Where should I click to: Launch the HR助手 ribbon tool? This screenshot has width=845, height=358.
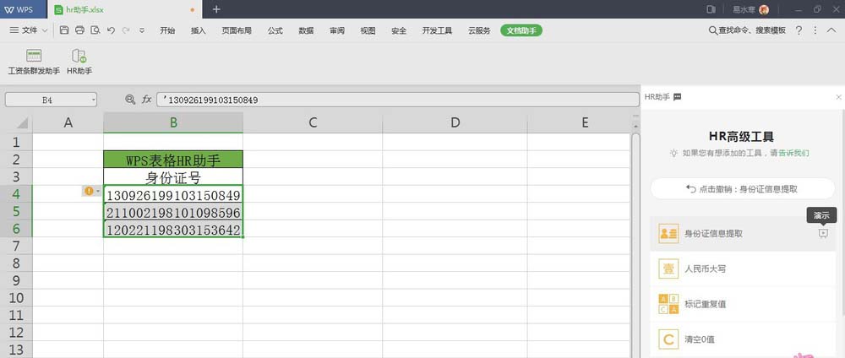(79, 61)
